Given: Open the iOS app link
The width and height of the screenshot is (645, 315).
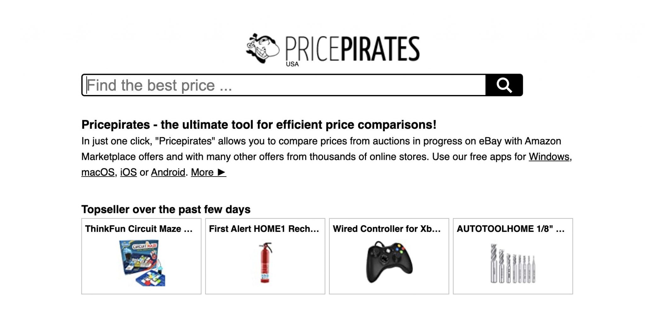Looking at the screenshot, I should (128, 172).
